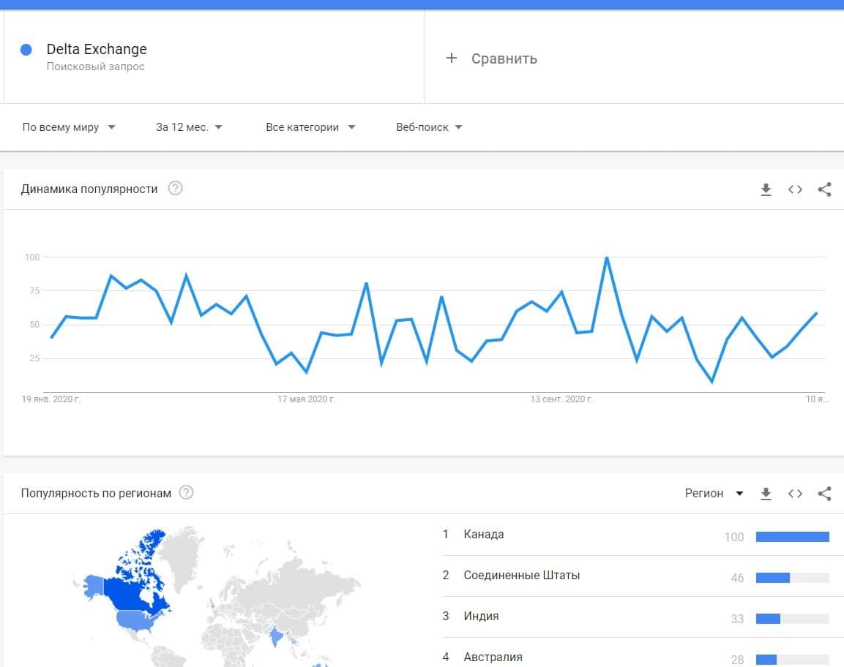Click embed icon for regions section
Viewport: 844px width, 667px height.
pos(795,494)
